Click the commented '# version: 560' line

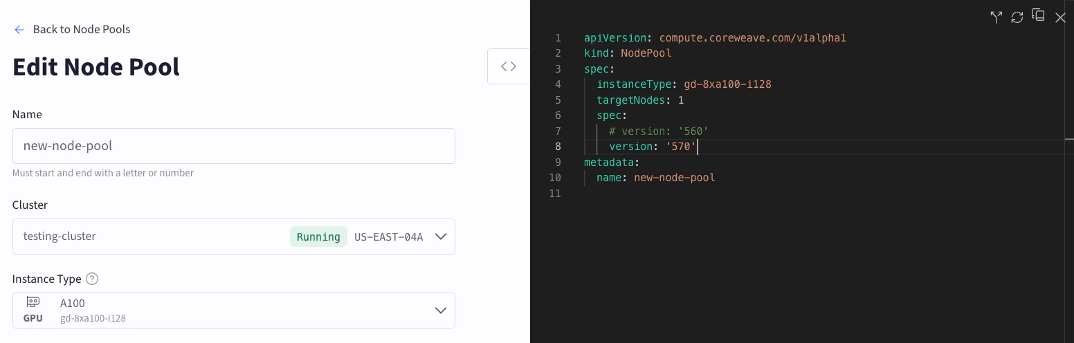click(x=659, y=131)
